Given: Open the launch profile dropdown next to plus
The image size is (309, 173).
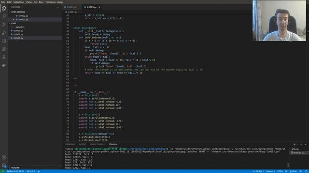Looking at the screenshot, I should (x=297, y=144).
